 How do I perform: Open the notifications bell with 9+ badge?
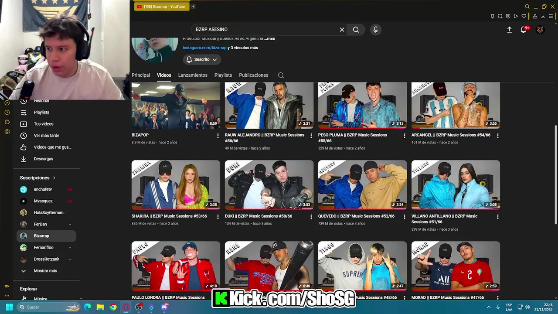click(x=524, y=30)
